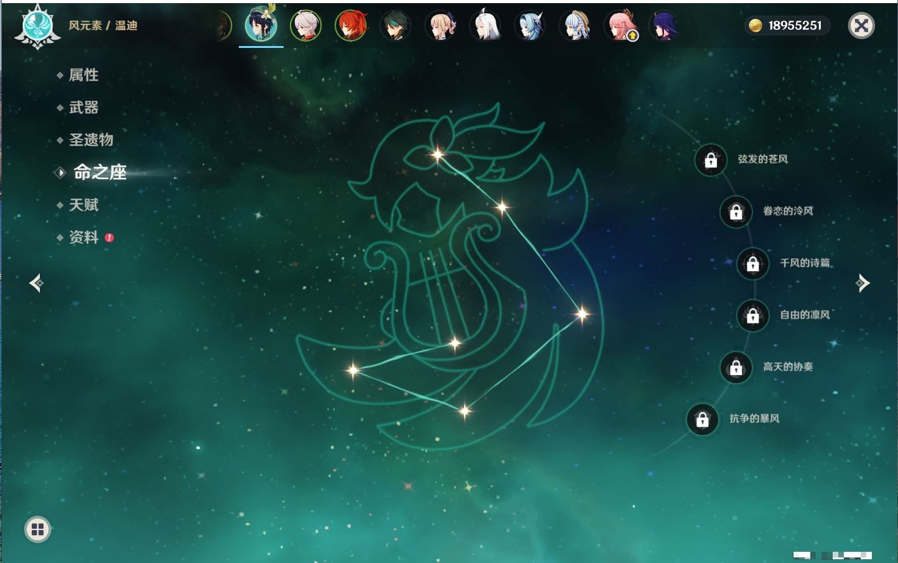Switch to the white-haired Kazuha avatar

[306, 26]
